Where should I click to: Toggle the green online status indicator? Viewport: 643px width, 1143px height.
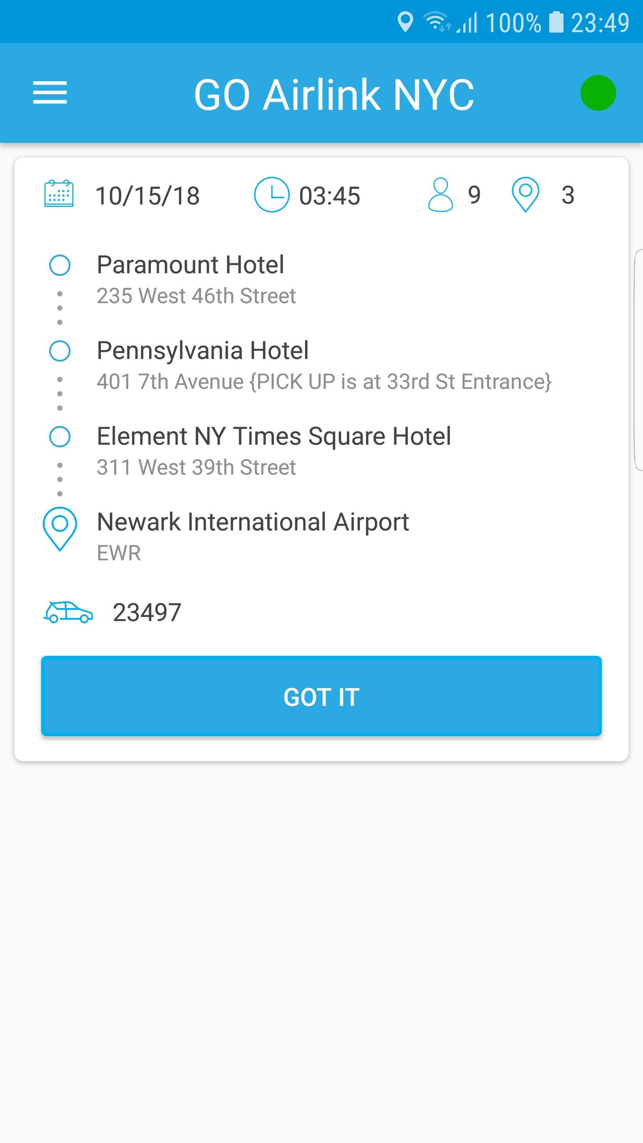(x=598, y=93)
